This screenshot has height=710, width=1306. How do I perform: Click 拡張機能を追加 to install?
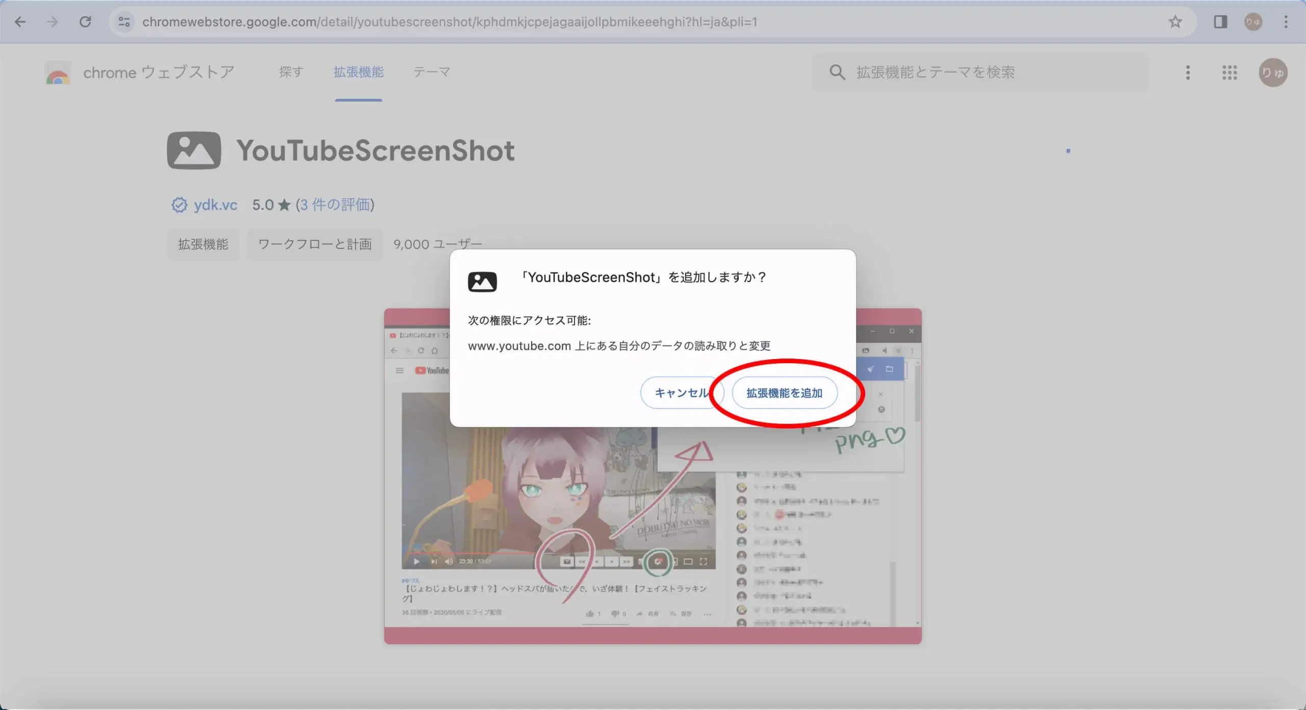(x=784, y=393)
